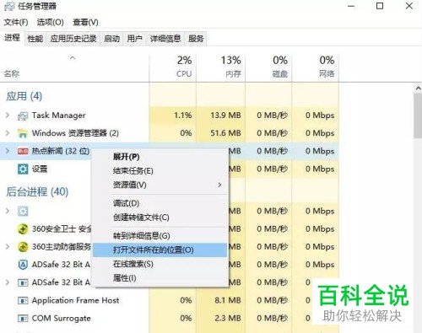Expand the Windows 资源管理器 row

(x=8, y=133)
